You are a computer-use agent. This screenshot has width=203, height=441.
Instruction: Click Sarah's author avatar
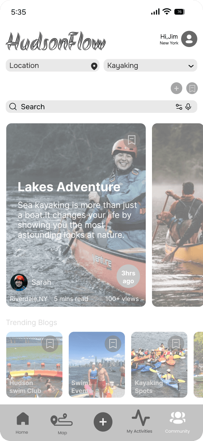pyautogui.click(x=19, y=283)
